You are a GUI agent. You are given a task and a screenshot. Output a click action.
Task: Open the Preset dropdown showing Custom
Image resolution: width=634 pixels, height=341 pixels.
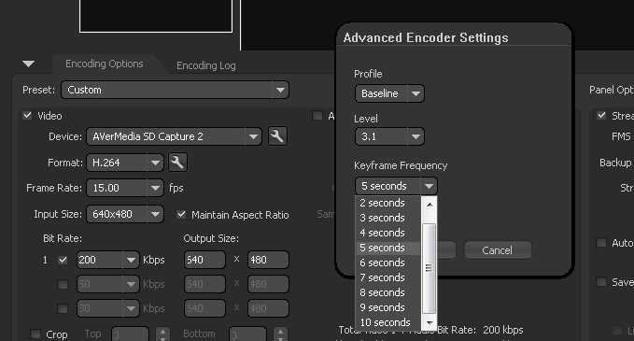pos(175,90)
